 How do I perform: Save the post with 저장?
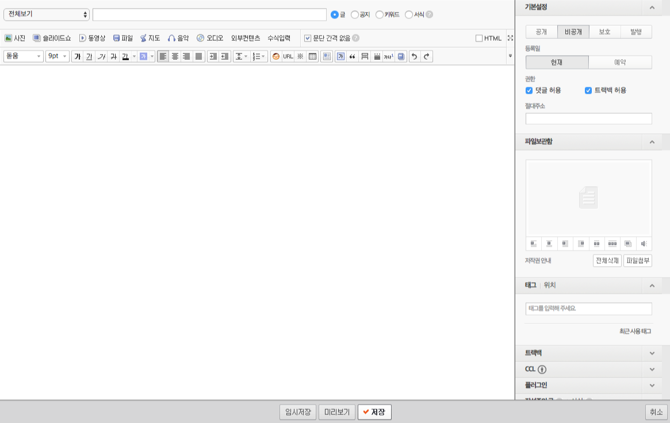coord(374,412)
